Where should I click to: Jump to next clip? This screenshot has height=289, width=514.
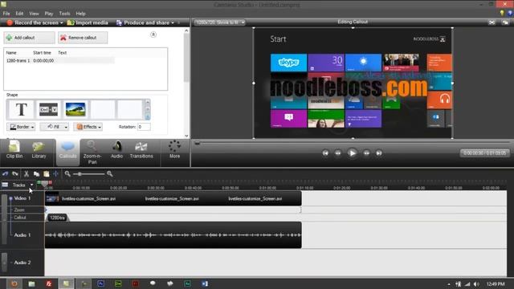tap(379, 153)
